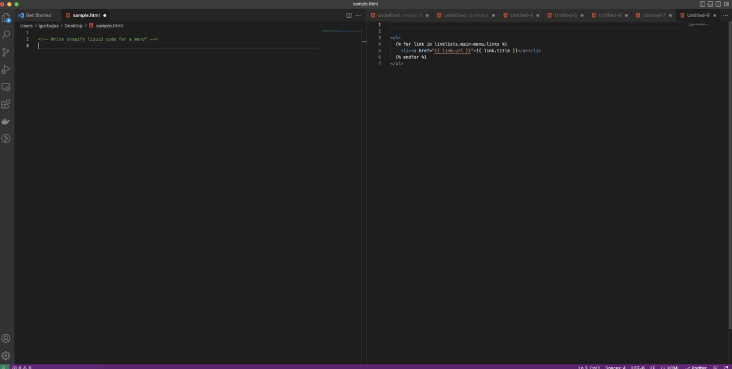Open left editor group's more actions menu
This screenshot has height=369, width=732.
click(x=358, y=15)
